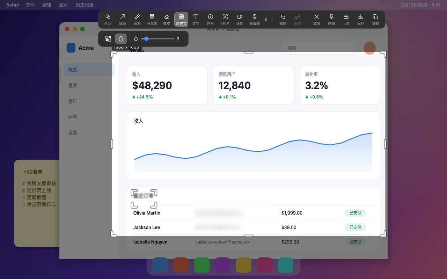Click 已支付 badge in Olivia Martin row
The width and height of the screenshot is (447, 279).
tap(355, 213)
